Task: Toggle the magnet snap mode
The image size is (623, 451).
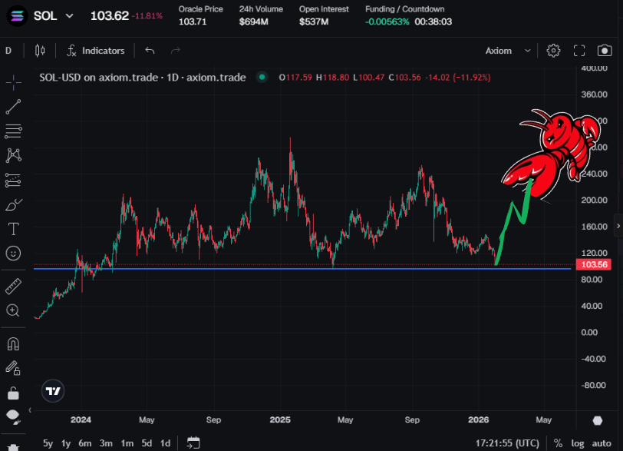Action: tap(14, 344)
